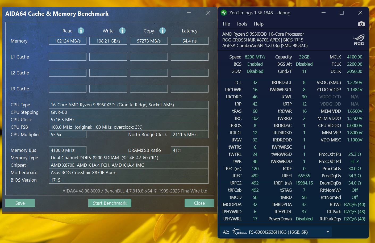Screen dimensions: 375x243
Task: Click the G.SKILL logo beside module name
Action: (240, 232)
